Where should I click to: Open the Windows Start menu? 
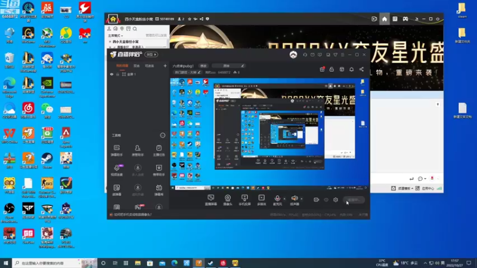coord(6,263)
